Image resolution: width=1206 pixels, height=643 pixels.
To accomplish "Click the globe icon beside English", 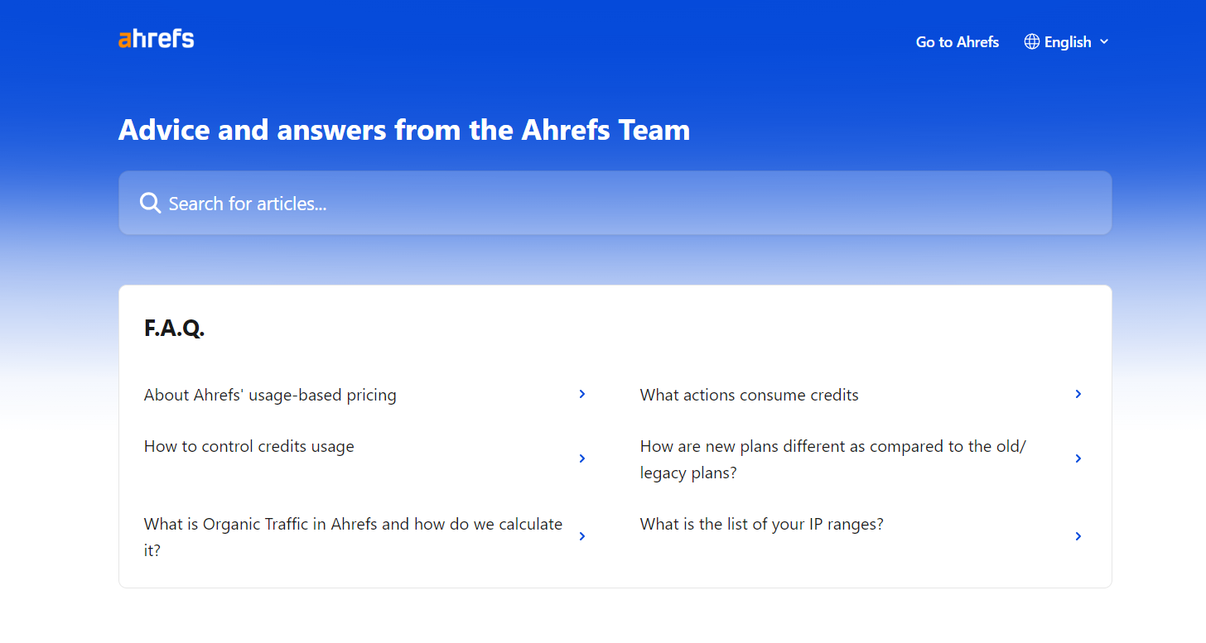I will pyautogui.click(x=1031, y=41).
